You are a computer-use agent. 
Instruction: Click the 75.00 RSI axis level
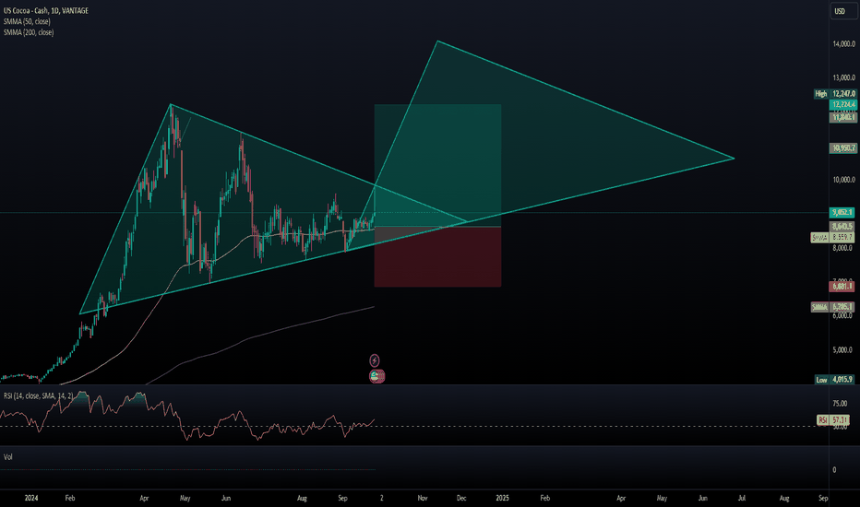(x=840, y=404)
